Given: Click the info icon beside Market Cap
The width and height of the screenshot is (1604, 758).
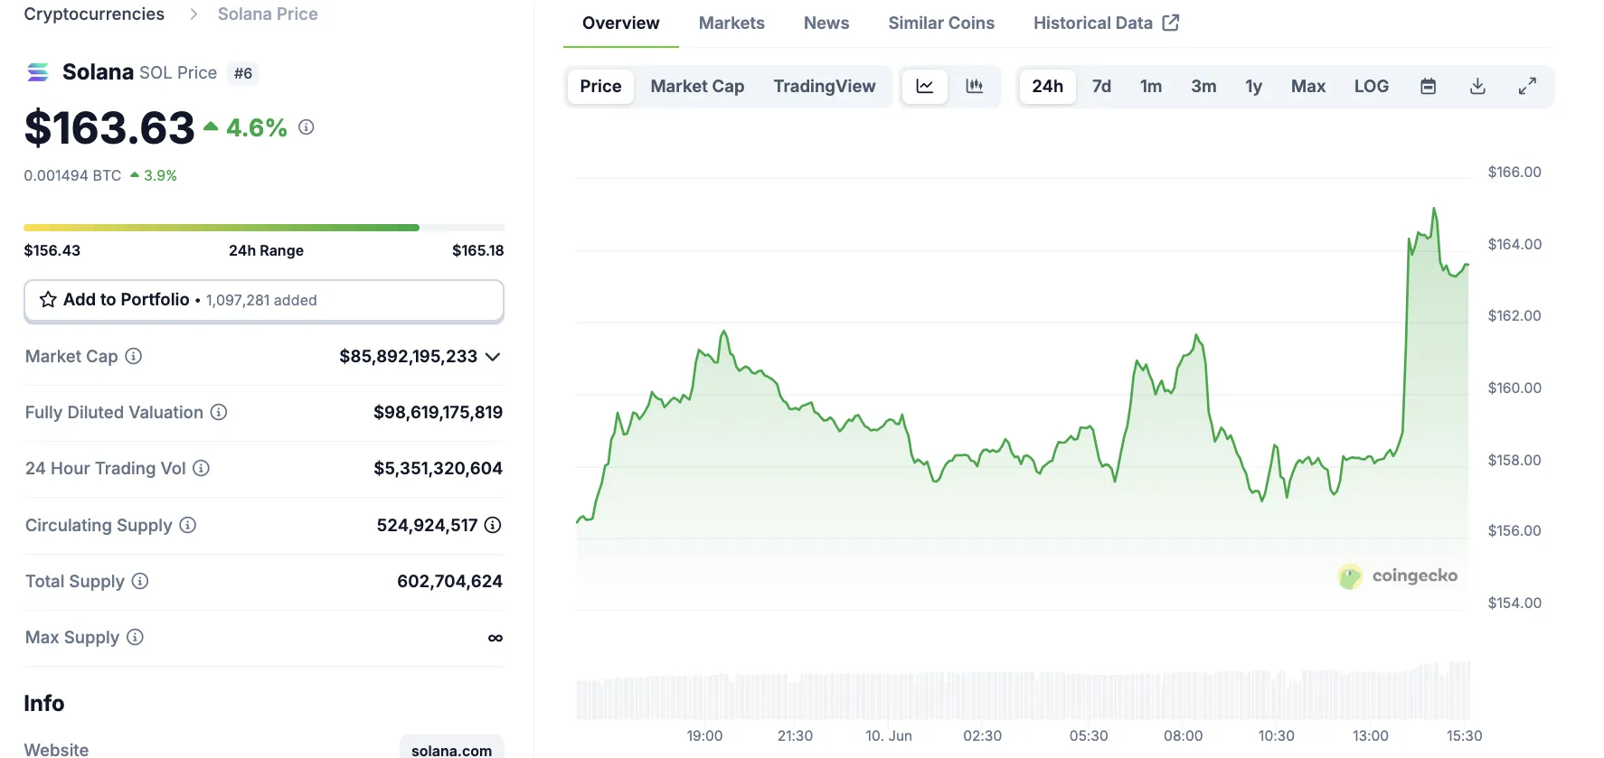Looking at the screenshot, I should pyautogui.click(x=134, y=356).
